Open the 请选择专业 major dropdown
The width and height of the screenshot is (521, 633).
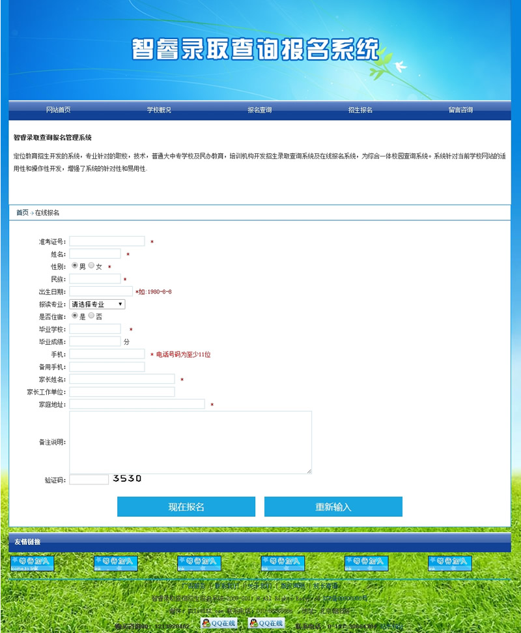click(x=99, y=304)
